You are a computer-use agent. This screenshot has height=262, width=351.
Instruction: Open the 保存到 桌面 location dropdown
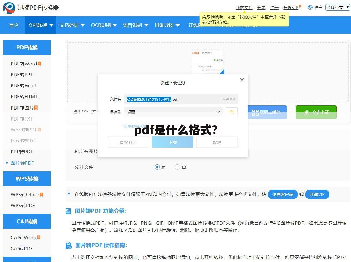[173, 112]
